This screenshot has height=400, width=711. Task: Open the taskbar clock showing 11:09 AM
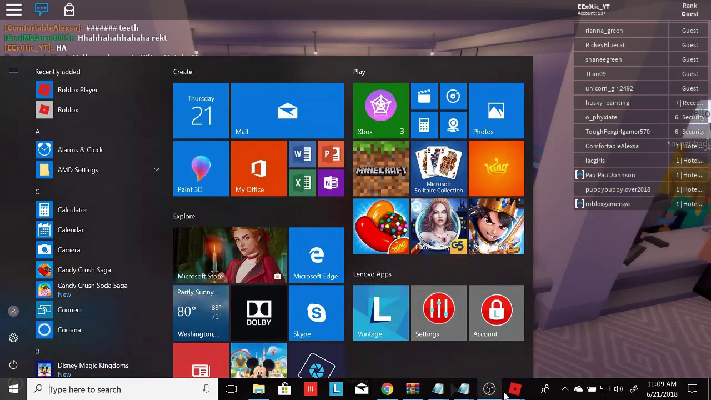click(x=662, y=389)
